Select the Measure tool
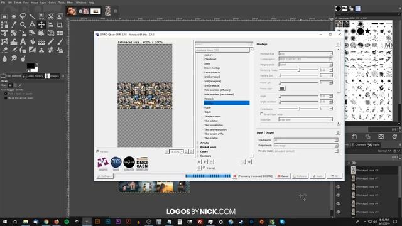 coord(32,25)
